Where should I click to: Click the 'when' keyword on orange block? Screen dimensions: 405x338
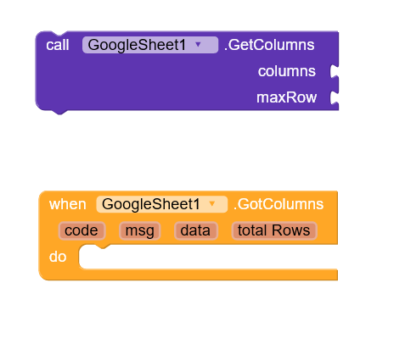(x=68, y=204)
